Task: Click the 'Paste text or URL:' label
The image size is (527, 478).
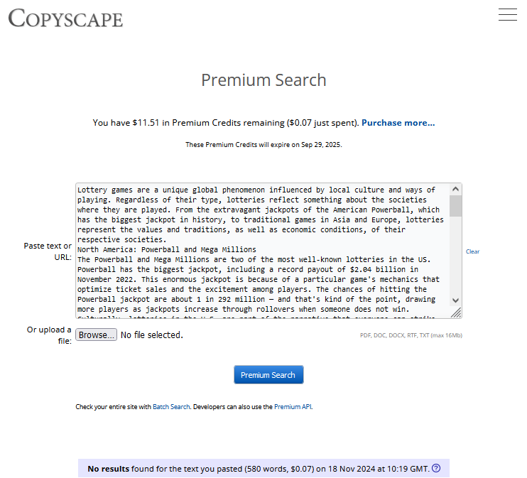Action: click(x=48, y=251)
